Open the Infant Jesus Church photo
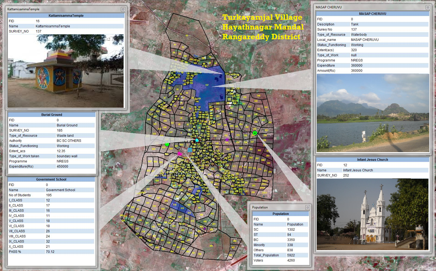Viewport: 436px width, 271px height. pos(372,214)
